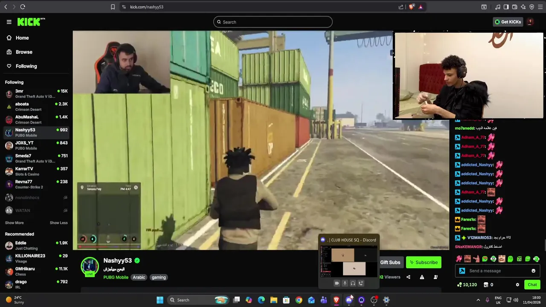The width and height of the screenshot is (546, 307).
Task: Open KILLIONAIRE23 recommended channel
Action: pyautogui.click(x=36, y=258)
